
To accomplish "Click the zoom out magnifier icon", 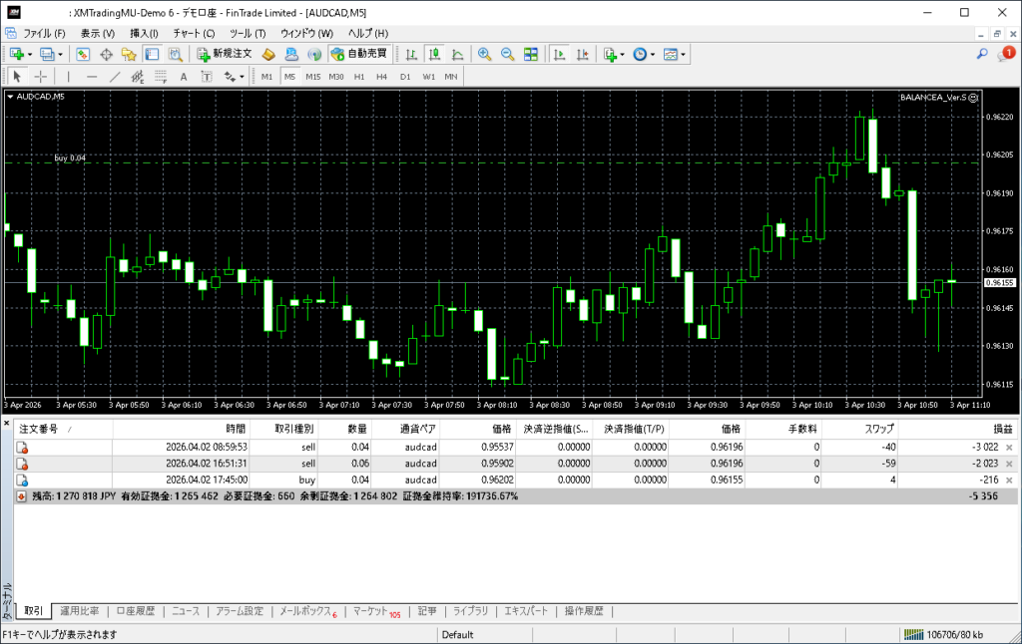I will pos(507,54).
